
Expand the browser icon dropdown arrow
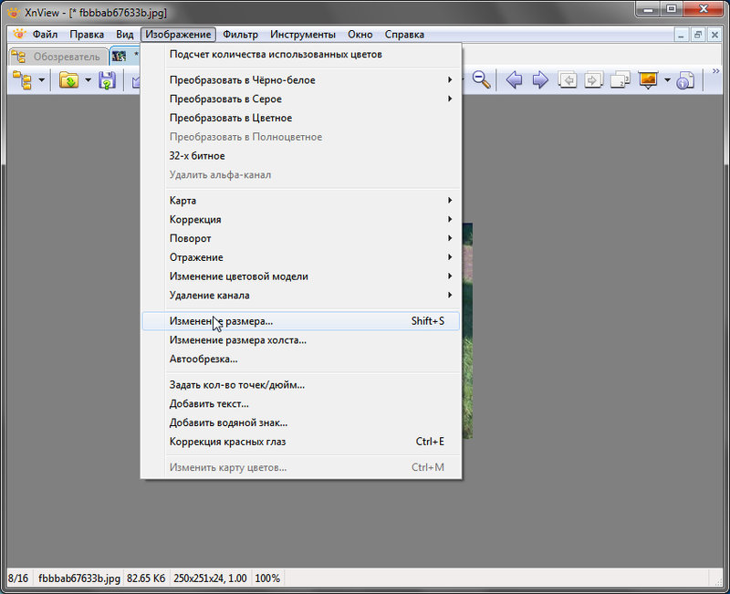tap(41, 80)
